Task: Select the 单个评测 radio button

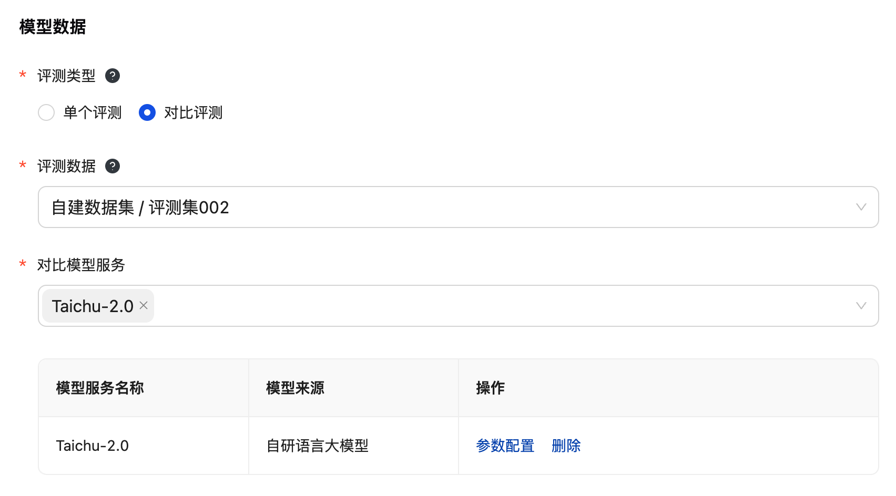Action: tap(46, 112)
